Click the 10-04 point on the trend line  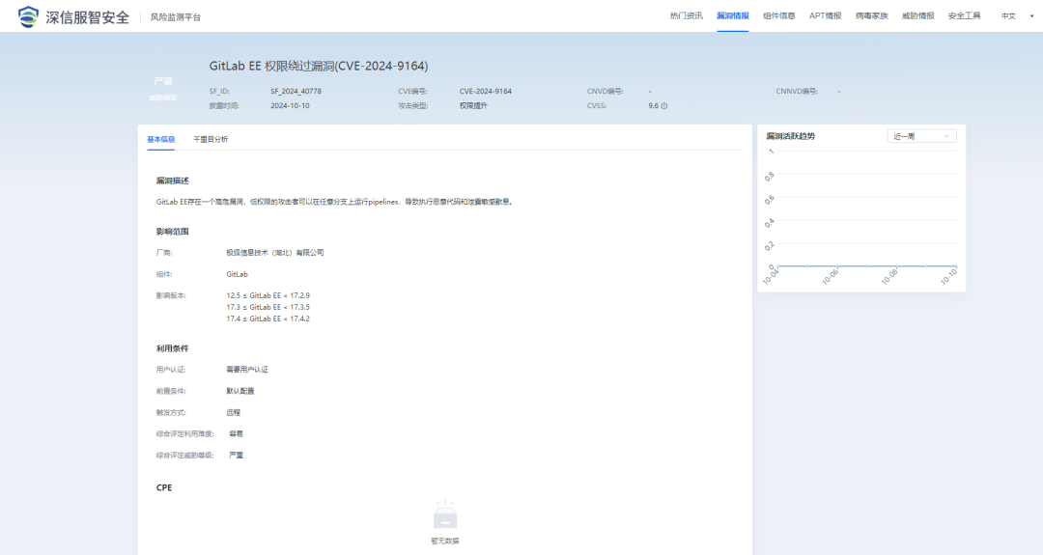click(x=778, y=265)
